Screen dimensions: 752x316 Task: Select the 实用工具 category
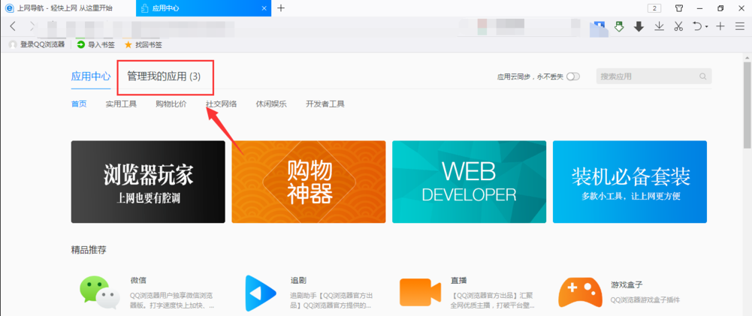point(122,104)
